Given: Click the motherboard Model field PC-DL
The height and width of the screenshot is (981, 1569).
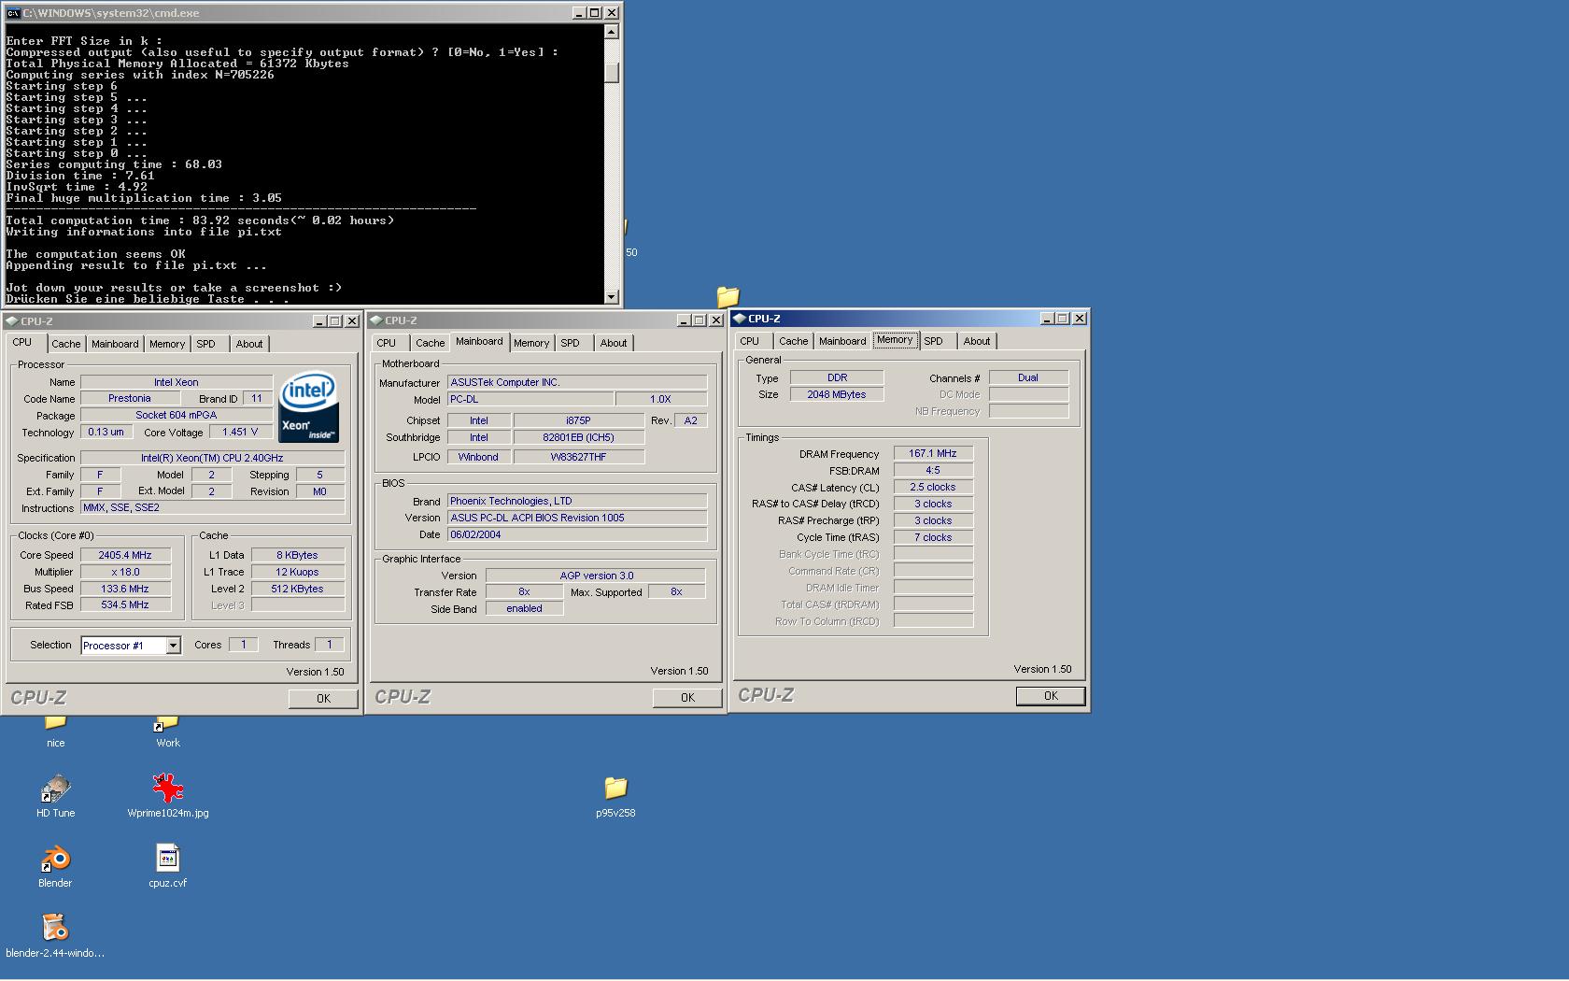Looking at the screenshot, I should [x=530, y=399].
